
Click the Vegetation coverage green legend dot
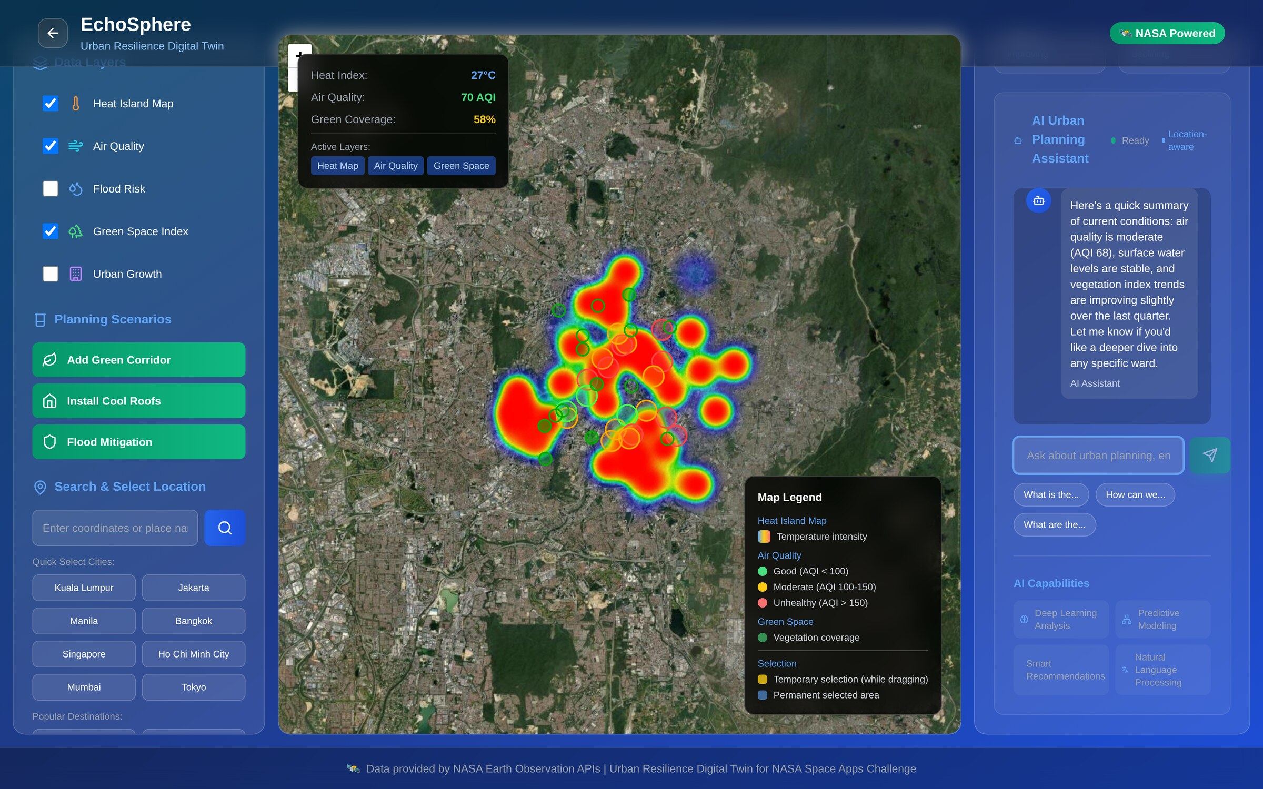pyautogui.click(x=763, y=638)
